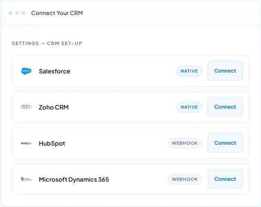This screenshot has height=207, width=261.
Task: Connect the Salesforce integration
Action: [225, 71]
